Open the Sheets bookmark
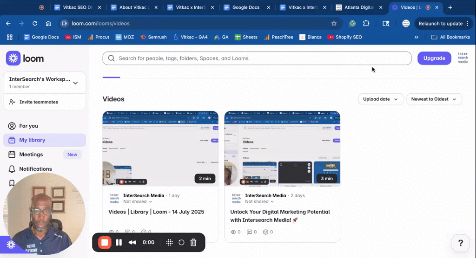476x258 pixels. point(246,37)
